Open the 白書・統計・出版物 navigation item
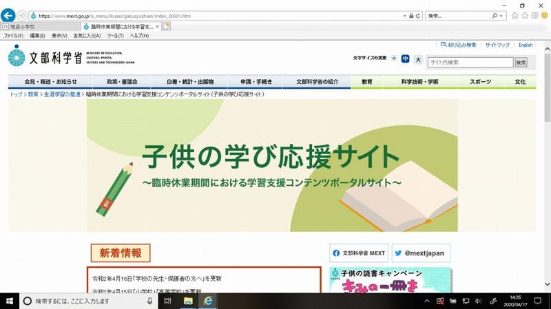This screenshot has height=309, width=551. coord(189,81)
